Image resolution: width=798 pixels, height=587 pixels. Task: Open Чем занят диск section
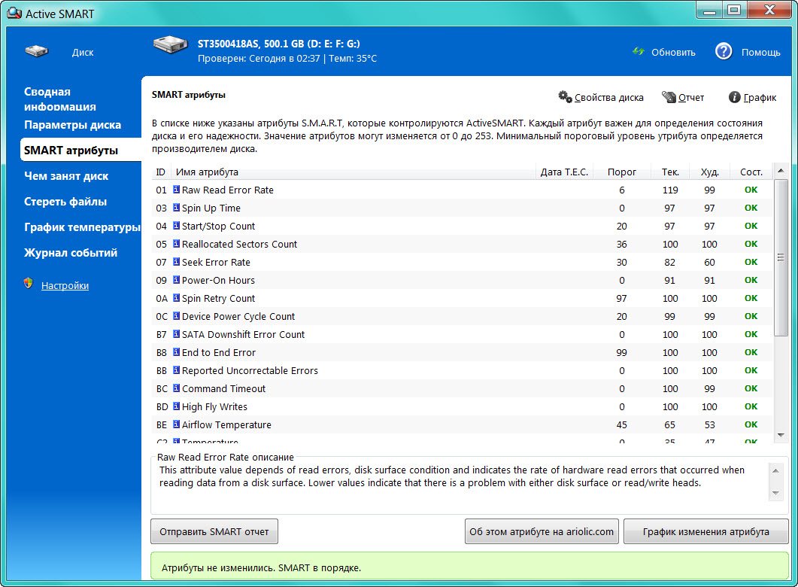66,176
